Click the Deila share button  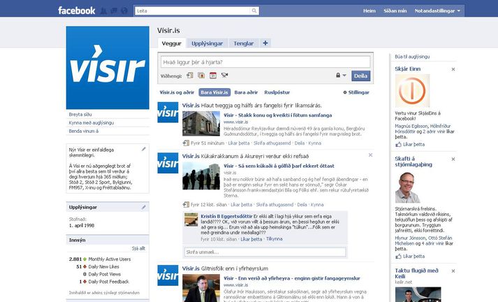pyautogui.click(x=361, y=76)
